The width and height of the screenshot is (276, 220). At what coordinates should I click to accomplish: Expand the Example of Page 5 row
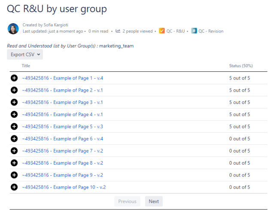coord(14,126)
